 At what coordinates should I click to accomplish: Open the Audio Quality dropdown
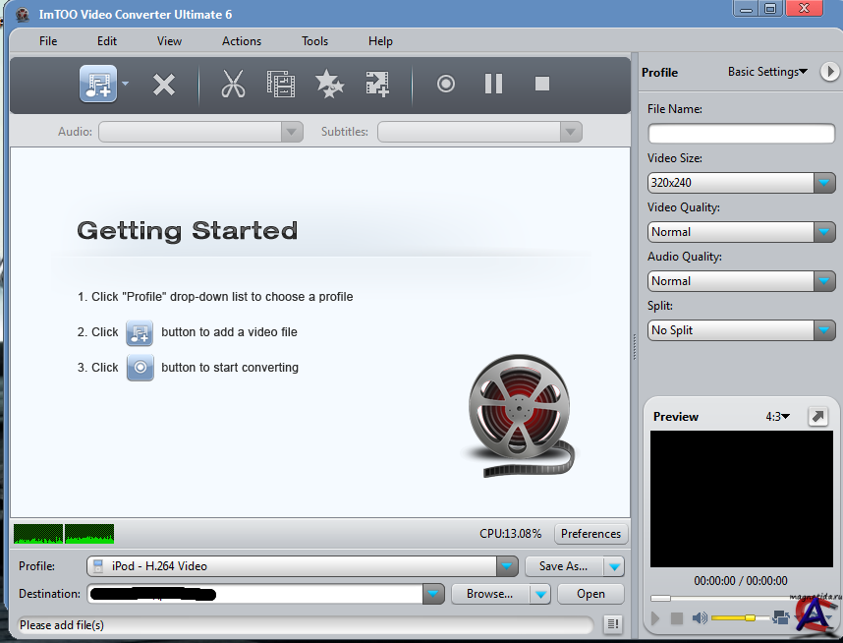(x=824, y=281)
